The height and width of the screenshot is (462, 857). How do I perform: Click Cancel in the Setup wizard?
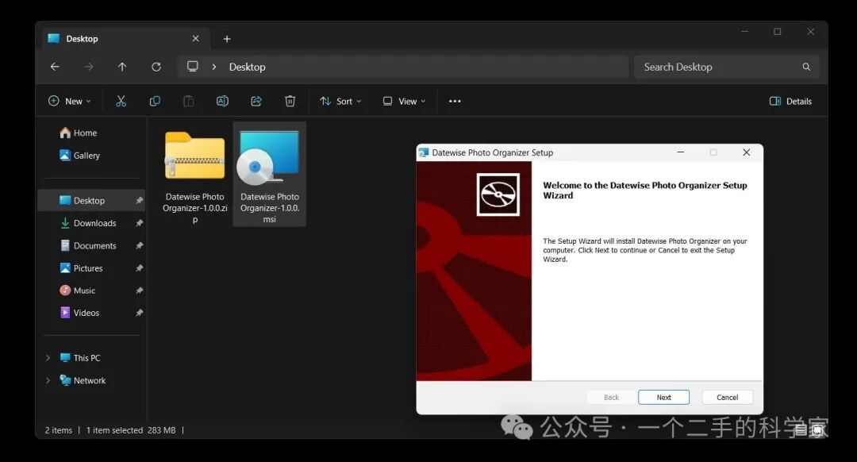727,398
